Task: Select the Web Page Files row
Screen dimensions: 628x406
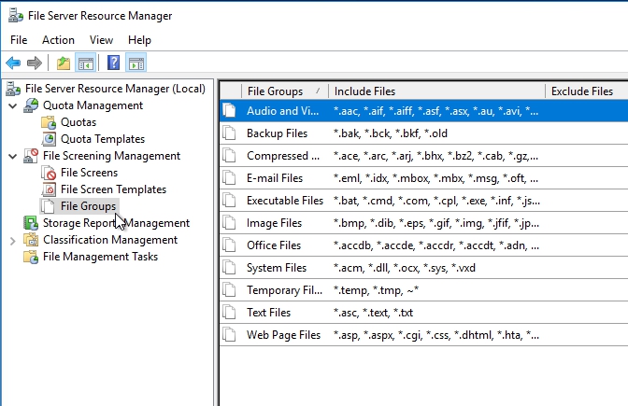Action: tap(284, 335)
